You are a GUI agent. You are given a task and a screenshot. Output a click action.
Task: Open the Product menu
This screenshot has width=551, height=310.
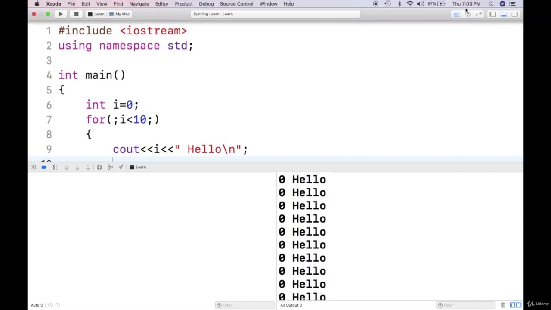click(x=184, y=4)
